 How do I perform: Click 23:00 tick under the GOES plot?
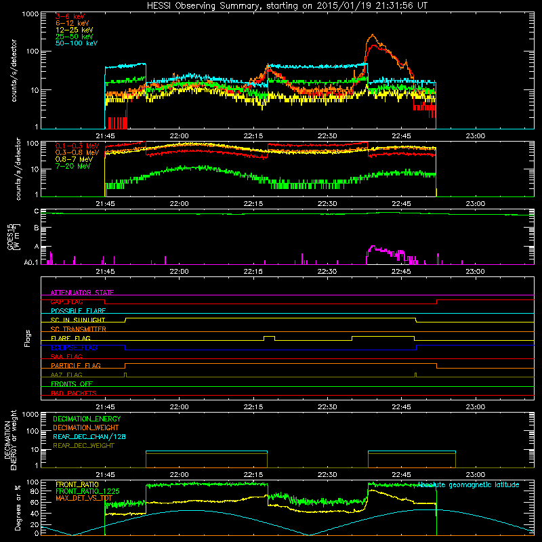[475, 272]
